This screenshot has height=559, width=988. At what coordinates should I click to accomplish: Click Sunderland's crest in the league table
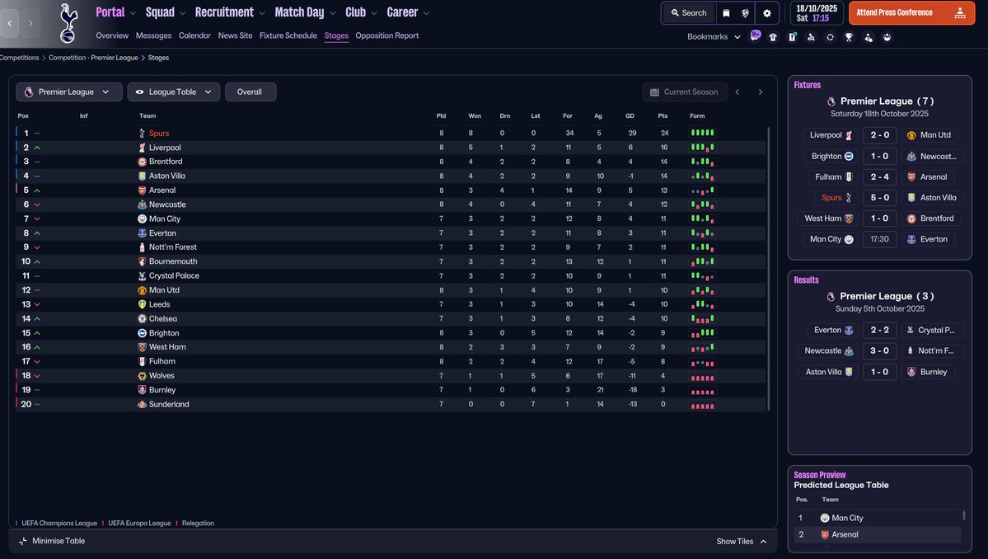click(x=142, y=405)
